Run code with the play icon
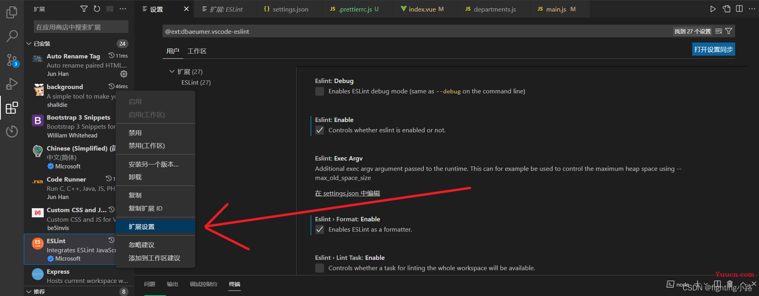The height and width of the screenshot is (296, 759). 713,9
